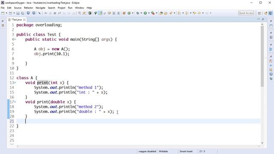This screenshot has height=154, width=274.
Task: Click the horizontal scroll right arrow
Action: coord(259,146)
